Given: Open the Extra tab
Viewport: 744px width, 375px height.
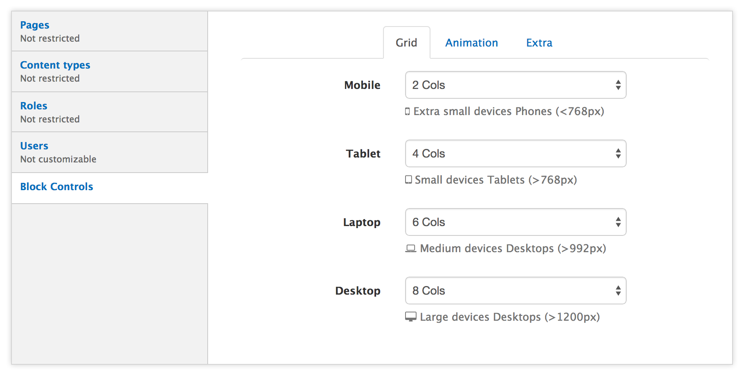Looking at the screenshot, I should click(539, 43).
